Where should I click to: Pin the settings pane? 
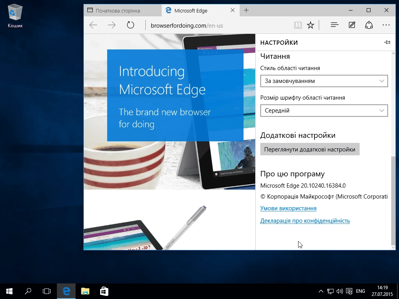[387, 42]
